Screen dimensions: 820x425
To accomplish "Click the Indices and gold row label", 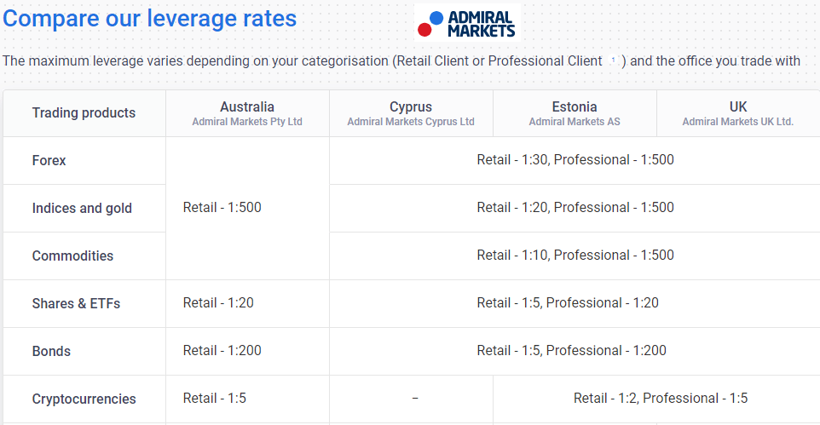I will [x=82, y=208].
